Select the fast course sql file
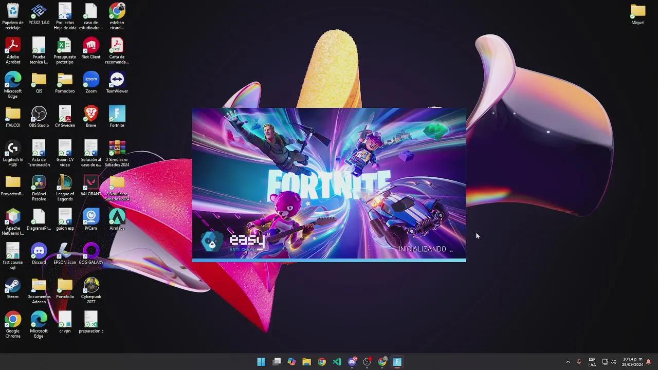Viewport: 658px width, 370px height. pyautogui.click(x=13, y=256)
